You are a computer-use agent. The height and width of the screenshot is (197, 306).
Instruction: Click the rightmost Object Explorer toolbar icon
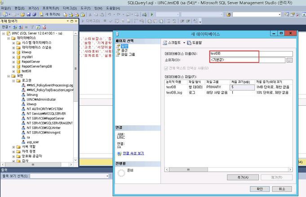point(44,27)
